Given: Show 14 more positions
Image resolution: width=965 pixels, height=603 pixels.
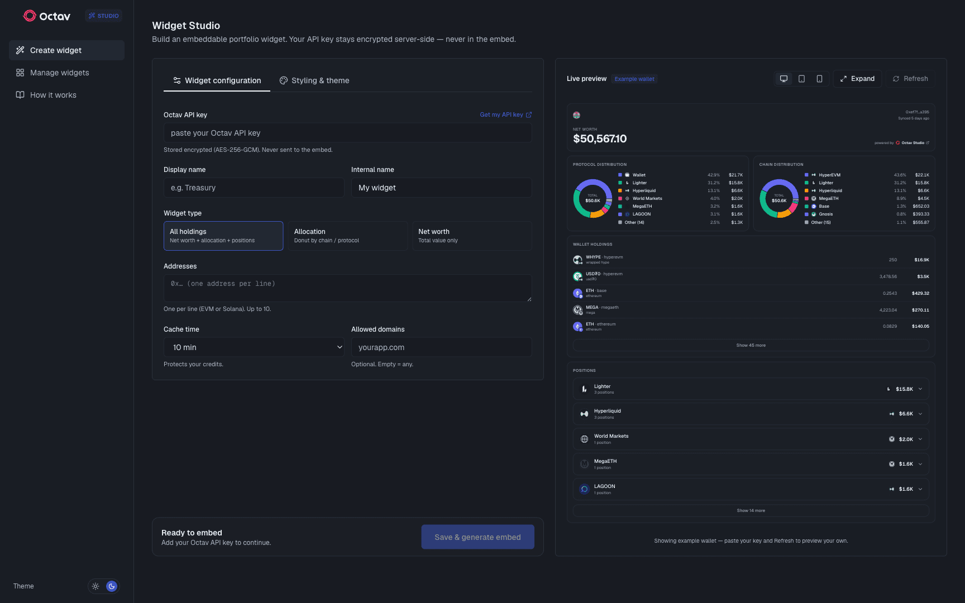Looking at the screenshot, I should coord(751,510).
